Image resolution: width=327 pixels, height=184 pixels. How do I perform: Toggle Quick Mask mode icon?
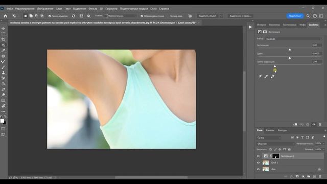coord(3,129)
